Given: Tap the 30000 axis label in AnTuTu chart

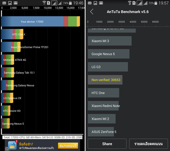Looking at the screenshot, I should (122, 22).
